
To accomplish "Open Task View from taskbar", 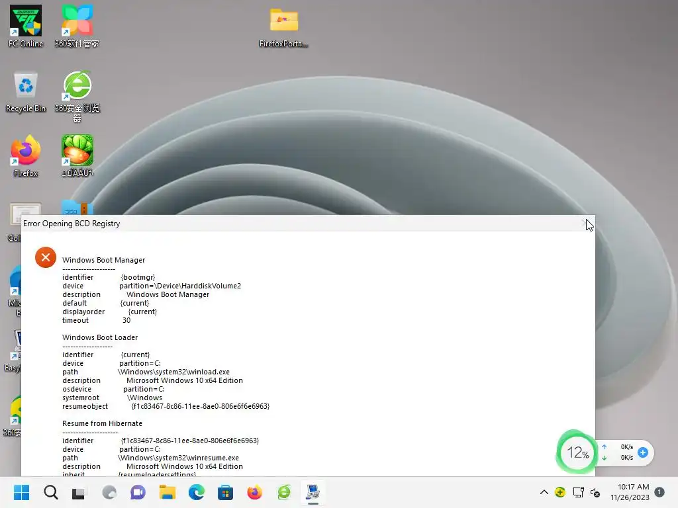I will [78, 493].
